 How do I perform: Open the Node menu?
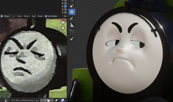tap(40, 16)
